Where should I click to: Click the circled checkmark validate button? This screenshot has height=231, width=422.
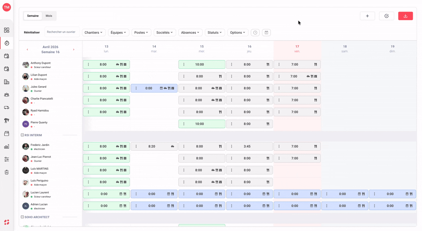(x=386, y=16)
